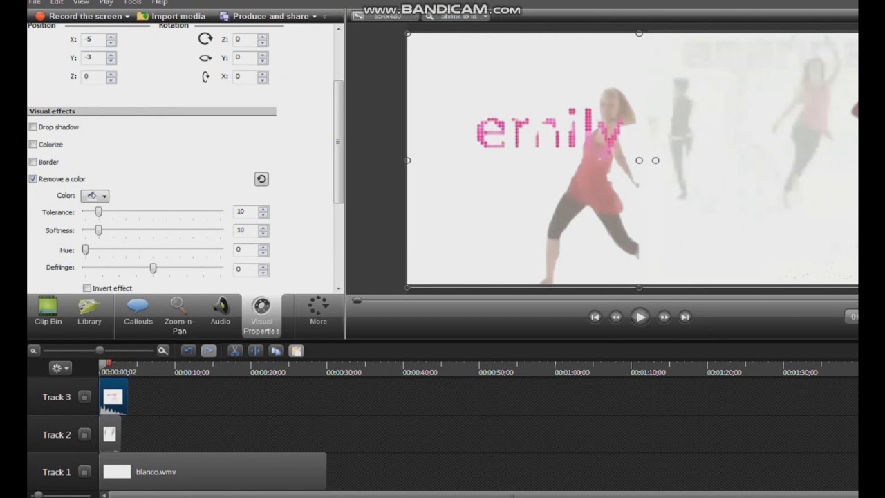Paste clip using the timeline paste icon
This screenshot has height=498, width=885.
point(296,351)
